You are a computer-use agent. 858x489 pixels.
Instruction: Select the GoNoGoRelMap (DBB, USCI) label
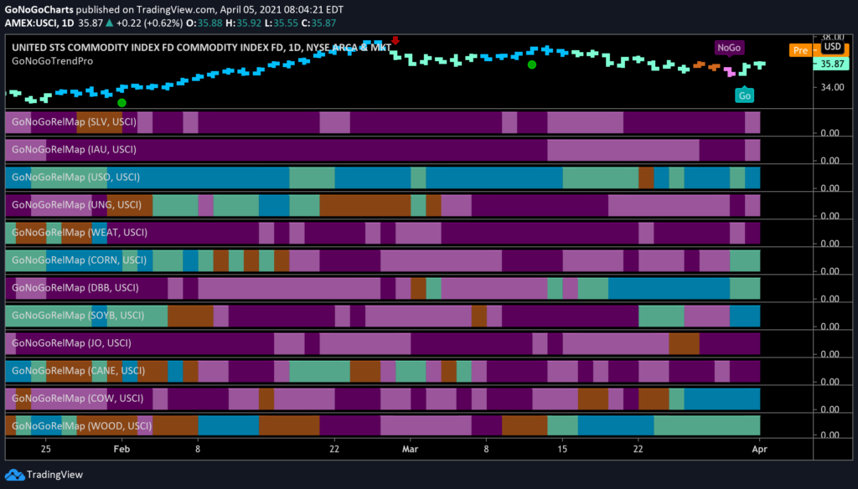coord(75,288)
